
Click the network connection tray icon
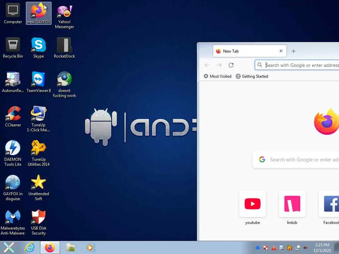click(298, 248)
